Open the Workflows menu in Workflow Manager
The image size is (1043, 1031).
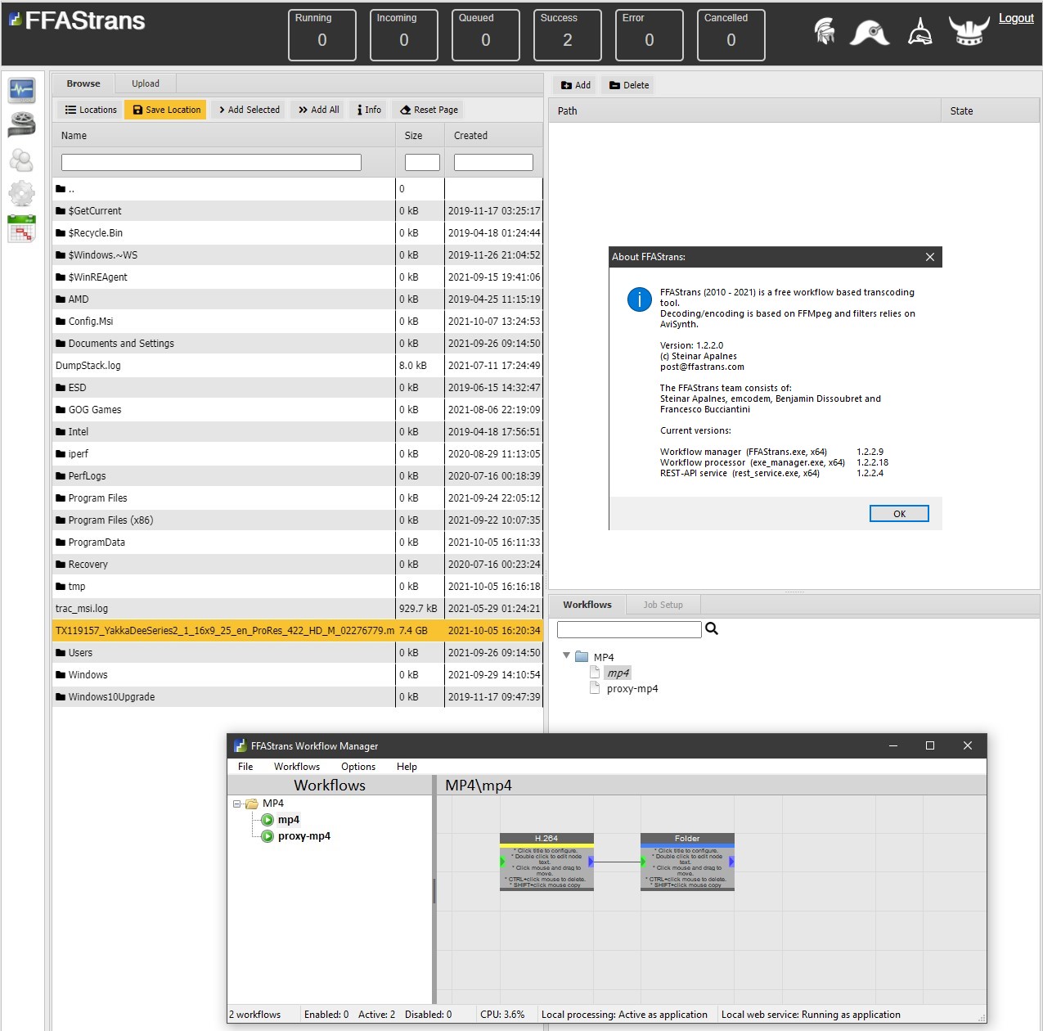tap(297, 767)
